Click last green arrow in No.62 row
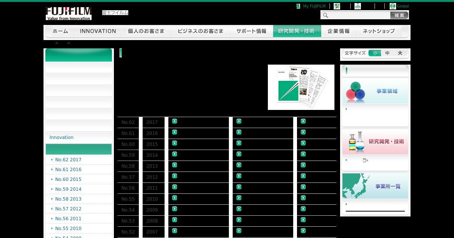Screen dimensions: 454x238 303,121
